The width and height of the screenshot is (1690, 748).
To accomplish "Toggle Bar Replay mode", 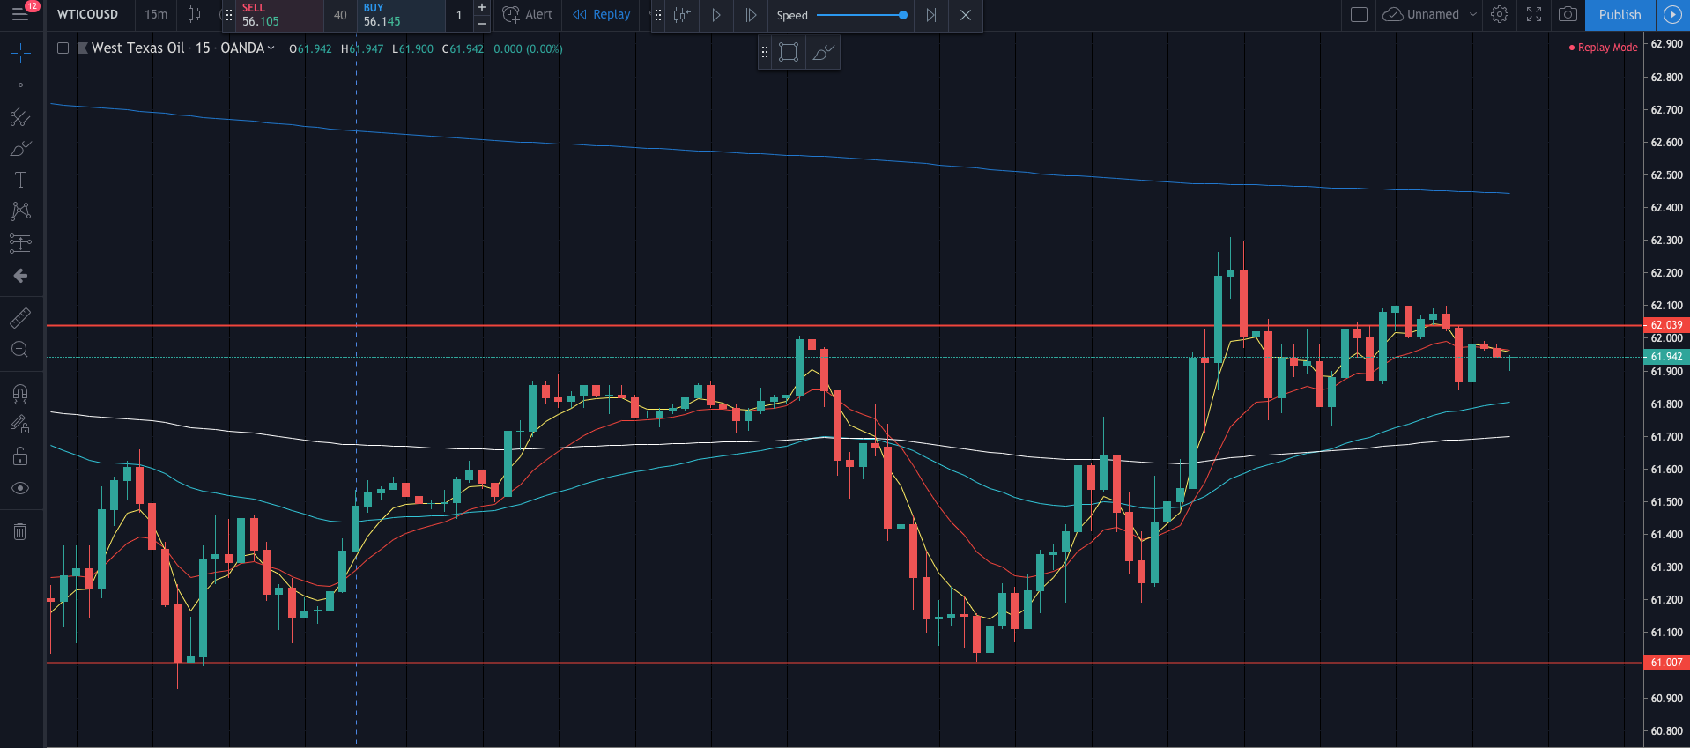I will (x=602, y=14).
